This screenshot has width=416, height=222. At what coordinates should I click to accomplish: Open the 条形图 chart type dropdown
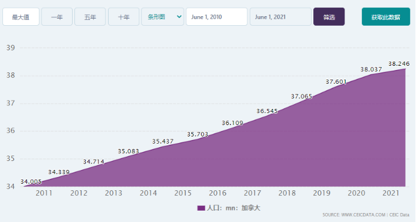[163, 17]
